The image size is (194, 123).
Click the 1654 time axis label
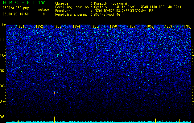[x=76, y=26]
